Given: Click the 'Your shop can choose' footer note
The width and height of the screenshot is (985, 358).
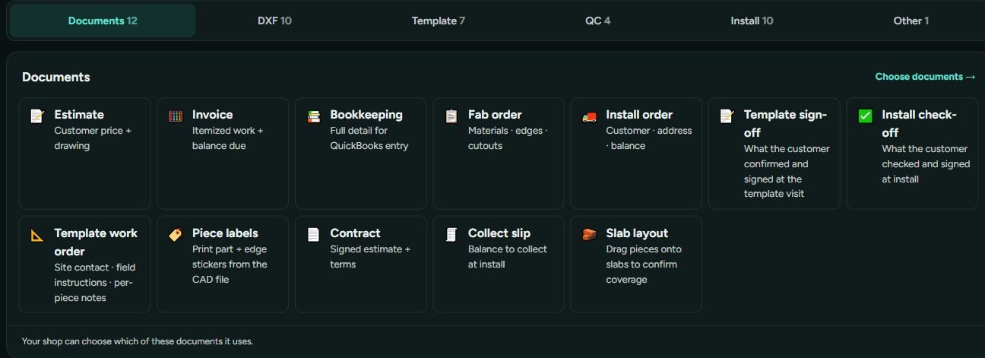Looking at the screenshot, I should [x=138, y=341].
